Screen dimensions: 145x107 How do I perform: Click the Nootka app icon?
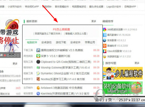[38, 79]
